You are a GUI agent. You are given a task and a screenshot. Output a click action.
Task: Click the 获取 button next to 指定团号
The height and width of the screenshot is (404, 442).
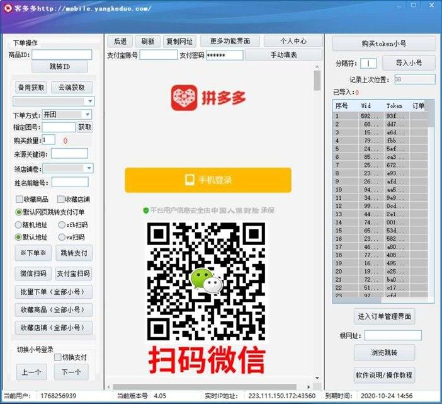[x=84, y=127]
